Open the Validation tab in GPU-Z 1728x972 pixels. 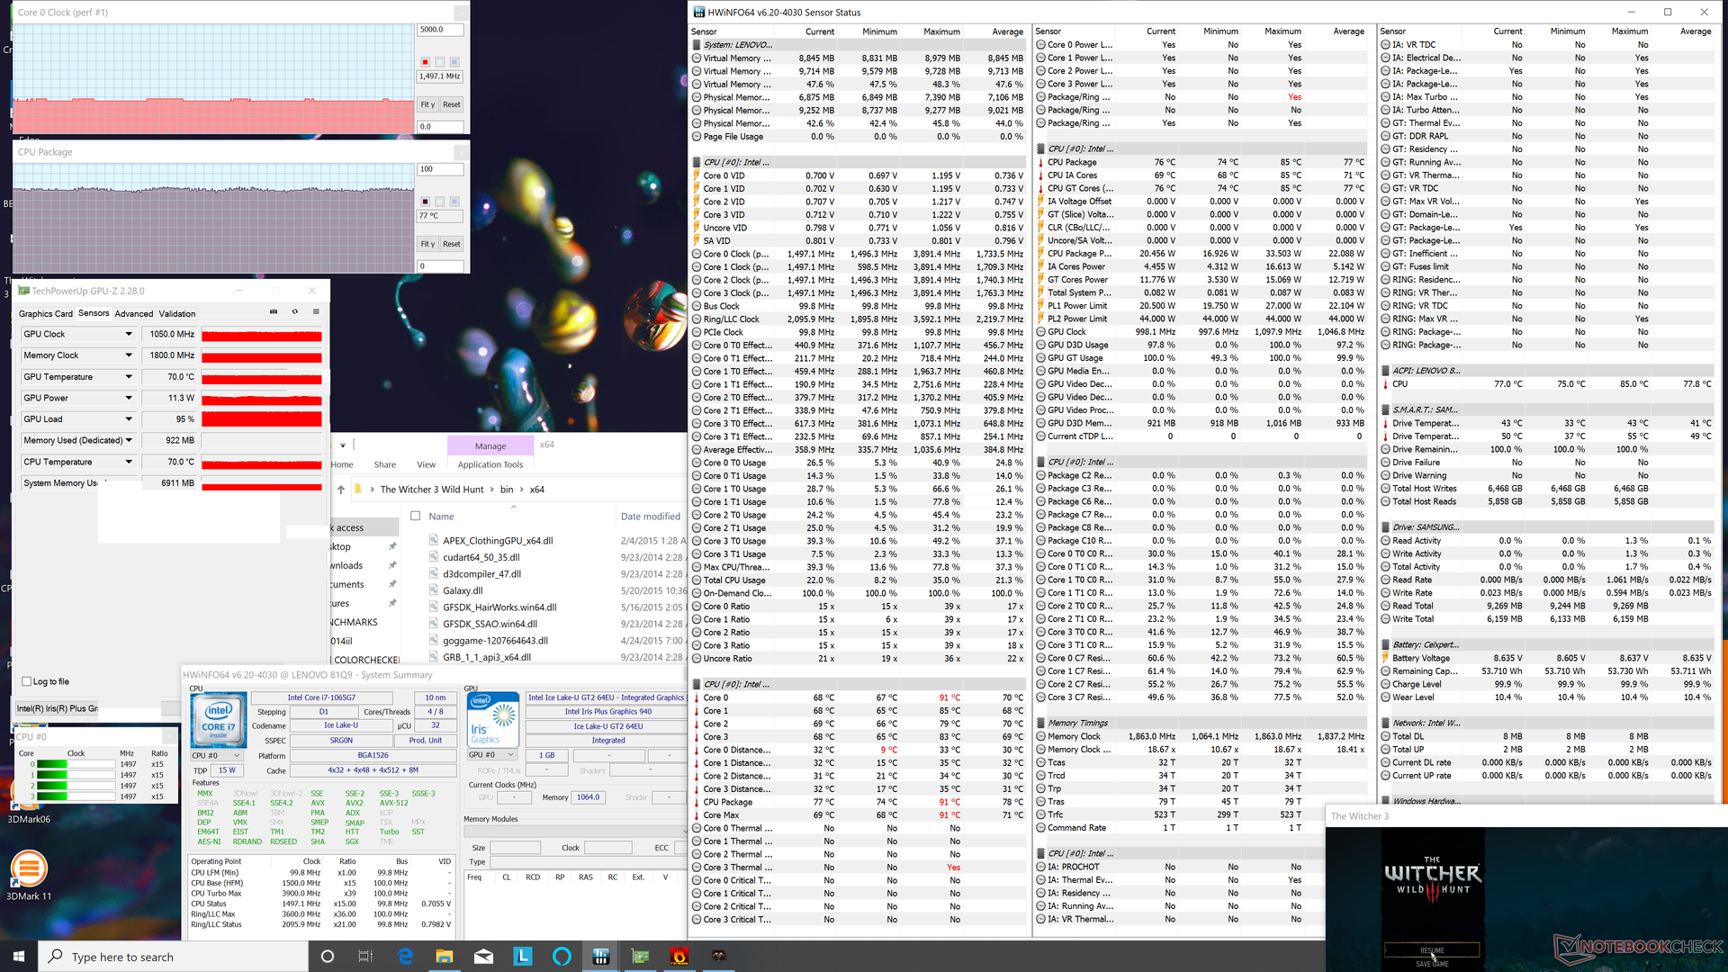point(177,314)
